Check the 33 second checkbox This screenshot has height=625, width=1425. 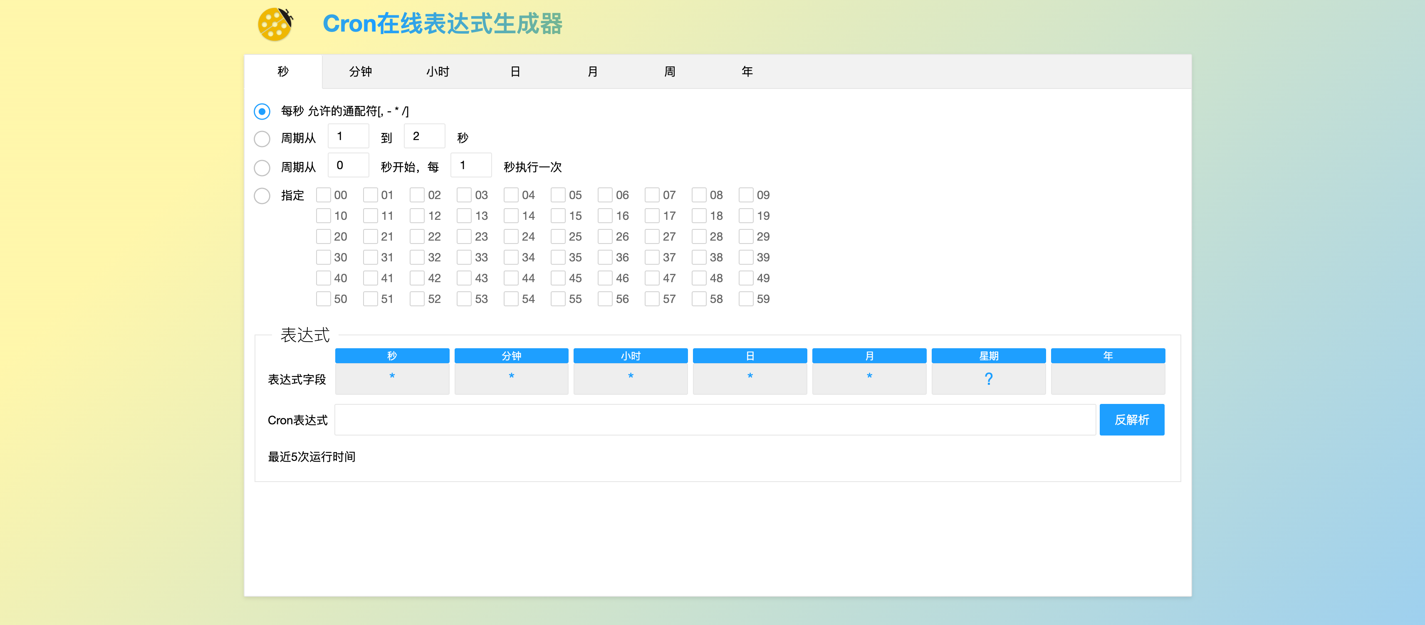click(464, 257)
